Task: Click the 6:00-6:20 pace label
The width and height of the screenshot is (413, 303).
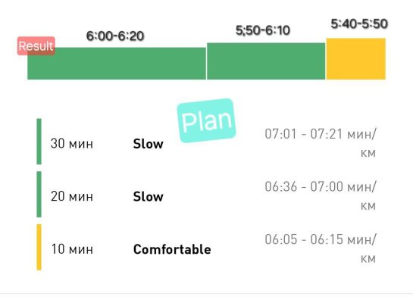Action: point(115,36)
